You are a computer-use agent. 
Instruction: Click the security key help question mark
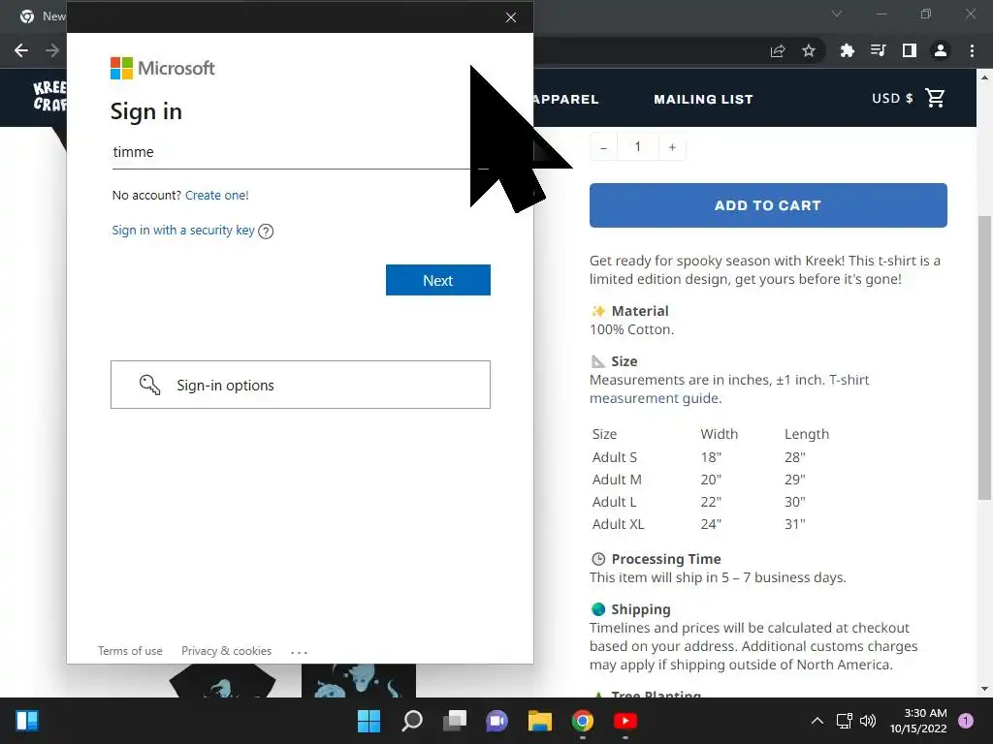tap(266, 232)
